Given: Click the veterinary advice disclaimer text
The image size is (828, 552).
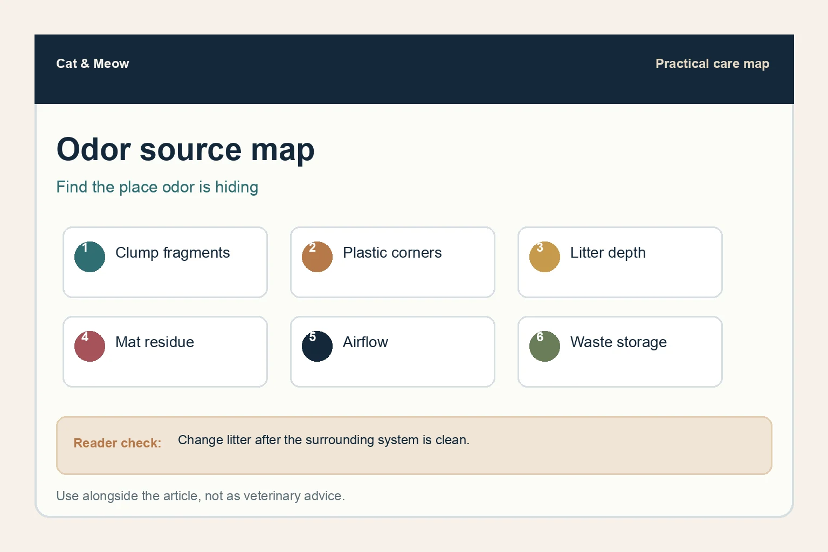Looking at the screenshot, I should pyautogui.click(x=201, y=496).
